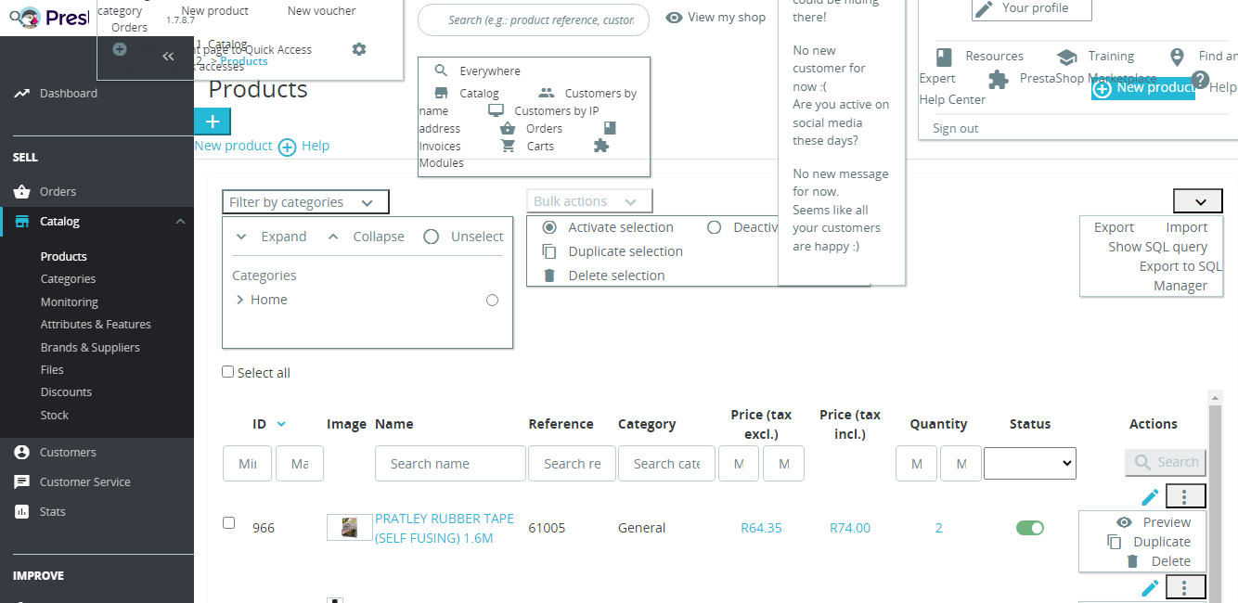Expand the Home category tree node

[x=240, y=300]
